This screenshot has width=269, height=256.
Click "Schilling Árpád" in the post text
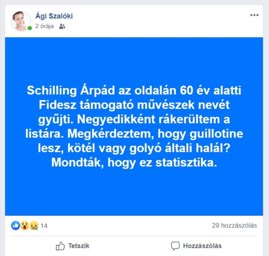pyautogui.click(x=71, y=91)
